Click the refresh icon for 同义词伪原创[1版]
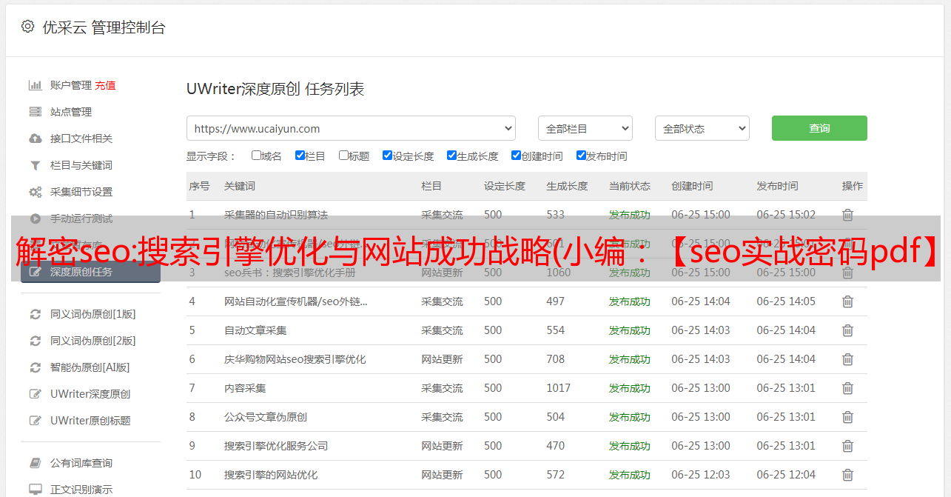Viewport: 951px width, 497px height. tap(35, 314)
